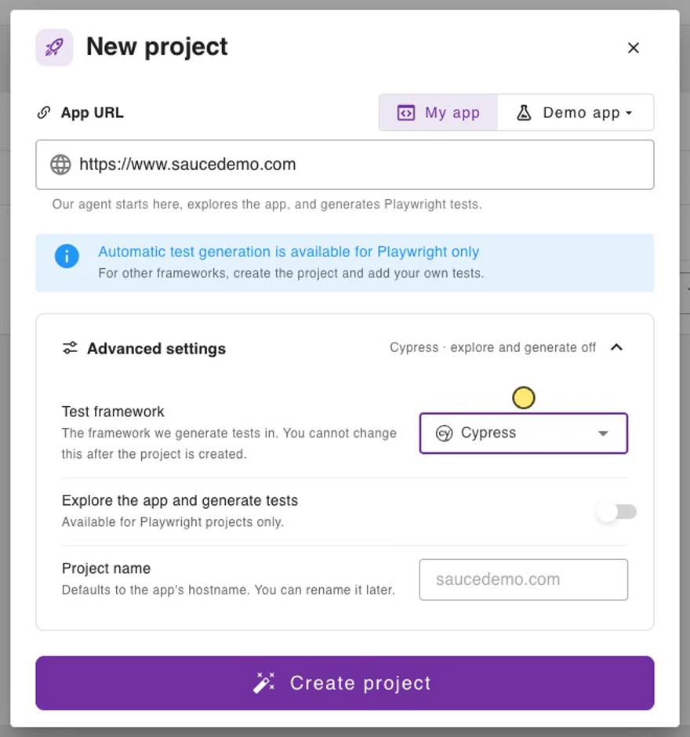Viewport: 690px width, 737px height.
Task: Click the link icon next to App URL
Action: tap(44, 113)
